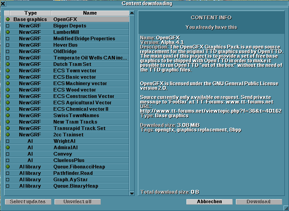Click the green dot beside Queue.FibonacciHeap
The width and height of the screenshot is (289, 211).
[x=8, y=167]
